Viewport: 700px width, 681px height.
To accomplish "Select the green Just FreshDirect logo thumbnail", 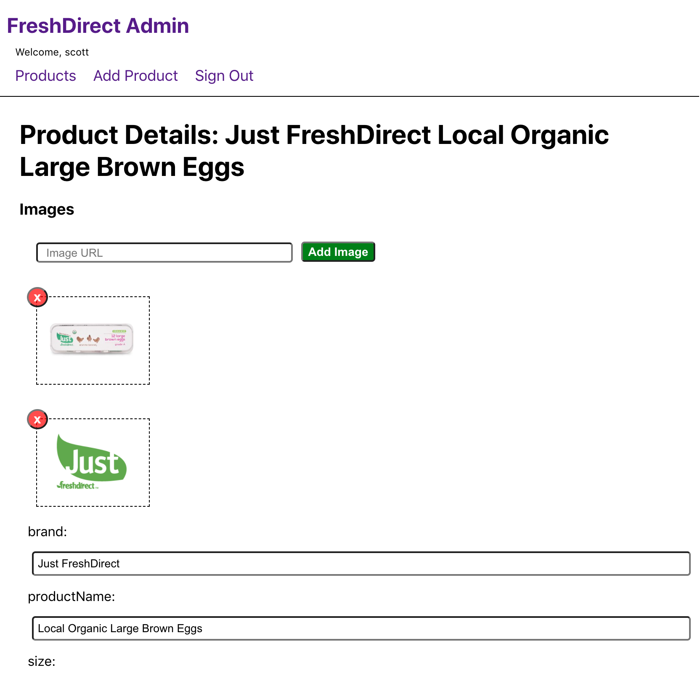I will pos(92,462).
